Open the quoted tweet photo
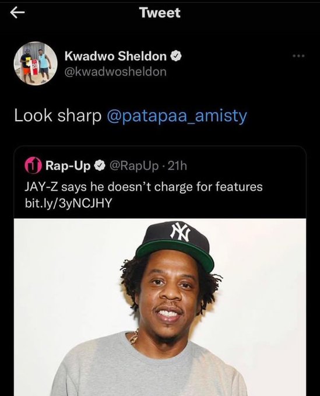Image resolution: width=320 pixels, height=396 pixels. coord(160,307)
